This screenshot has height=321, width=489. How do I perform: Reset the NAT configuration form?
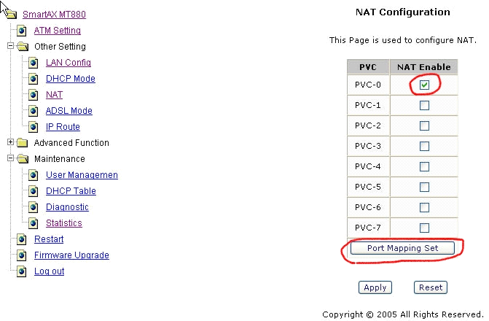[x=431, y=287]
